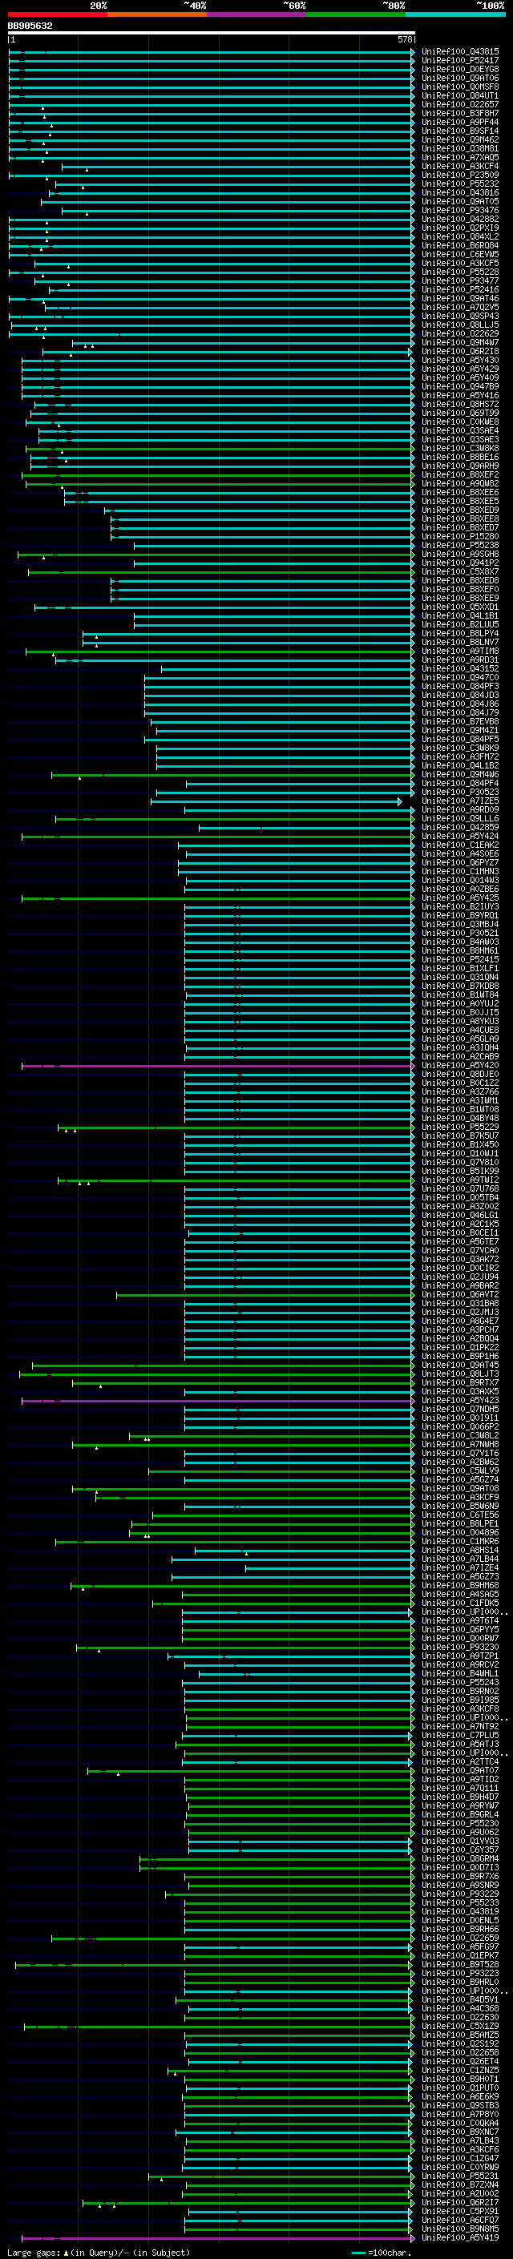Select hit label UniRef100_A2CAB9
Screen dimensions: 513x2259
pyautogui.click(x=460, y=1056)
